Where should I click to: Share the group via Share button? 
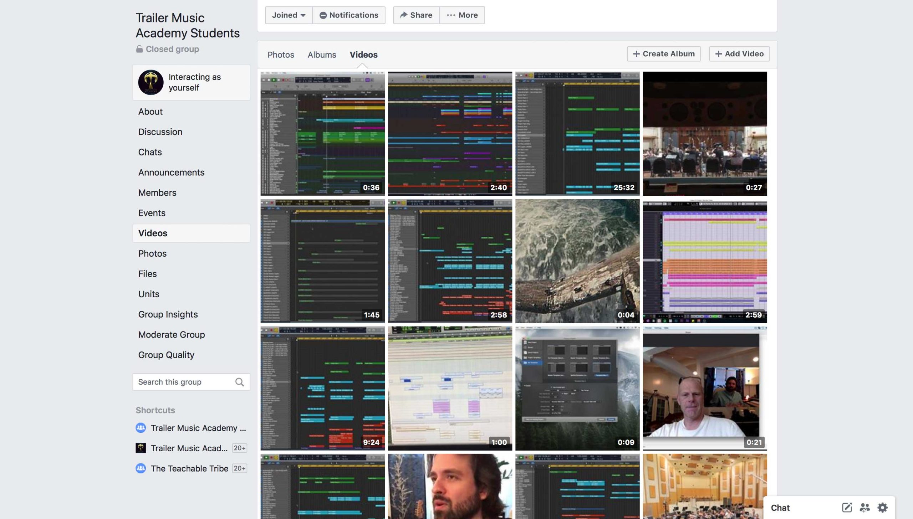coord(416,15)
